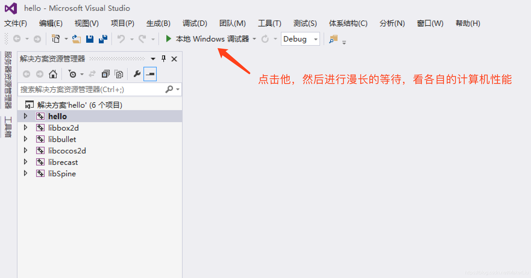
Task: Click the redo arrow icon
Action: (142, 39)
